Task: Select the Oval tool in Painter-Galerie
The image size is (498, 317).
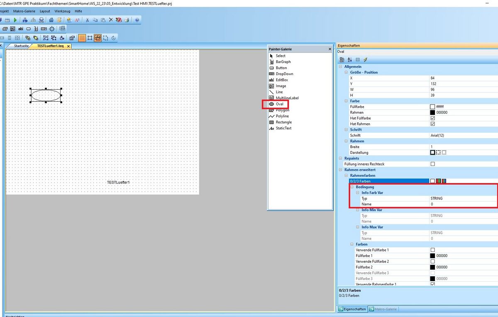Action: [x=279, y=104]
